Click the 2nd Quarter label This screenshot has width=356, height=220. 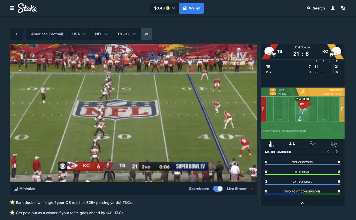pos(303,47)
